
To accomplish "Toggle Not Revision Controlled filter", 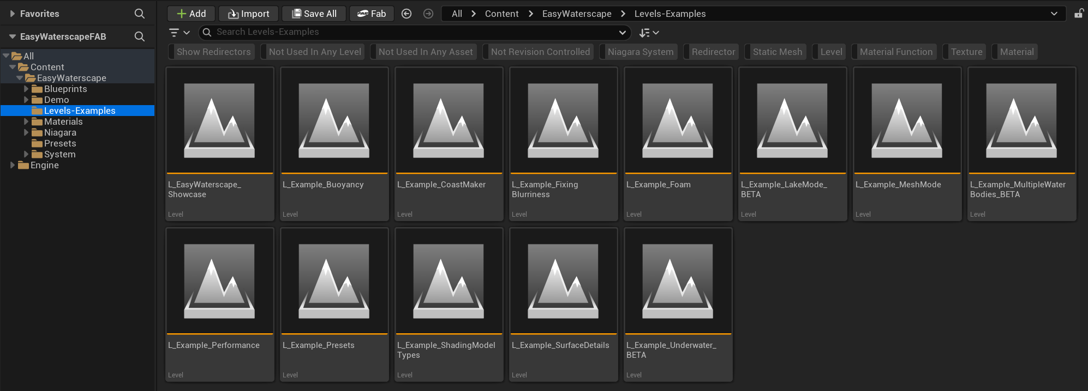I will (538, 52).
